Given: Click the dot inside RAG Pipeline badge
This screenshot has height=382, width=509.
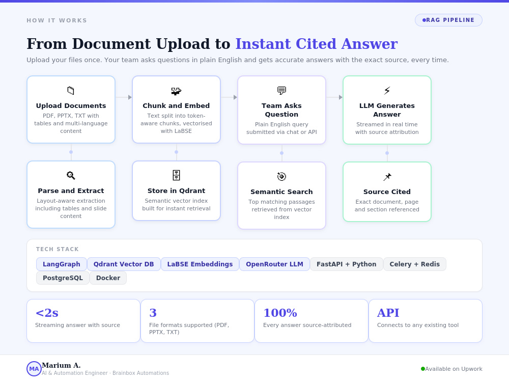Looking at the screenshot, I should pyautogui.click(x=424, y=20).
